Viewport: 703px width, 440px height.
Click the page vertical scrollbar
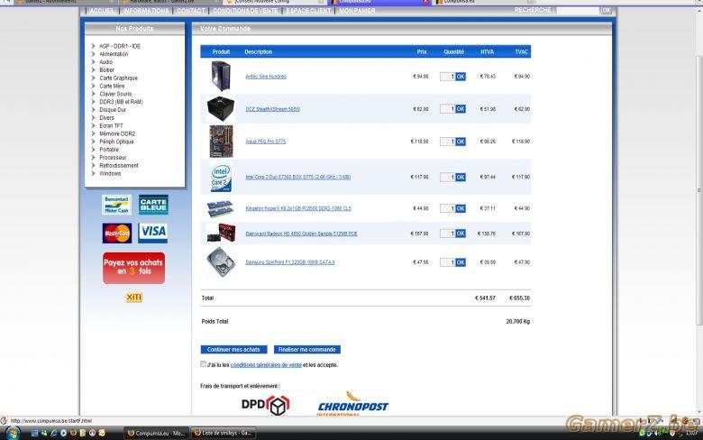(x=699, y=190)
